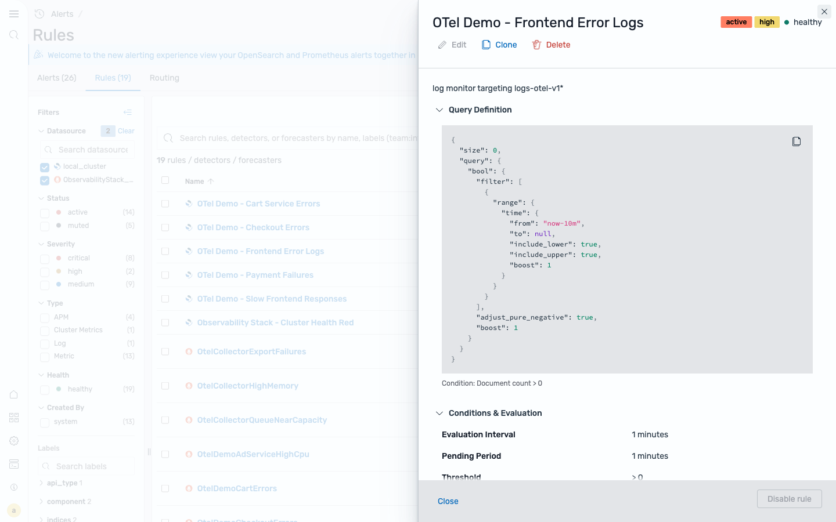Screen dimensions: 836x522
Task: Switch to the Alerts (26) tab
Action: click(57, 78)
